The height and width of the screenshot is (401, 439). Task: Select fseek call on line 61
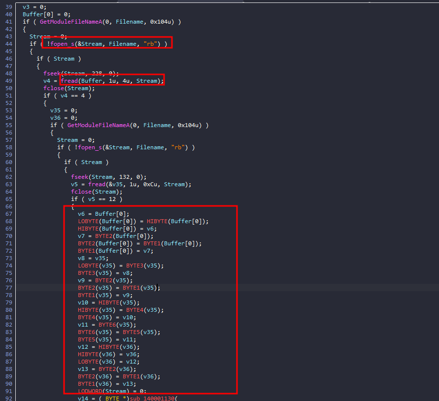pos(80,177)
